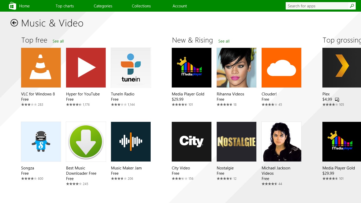Open the VLC for Windows 8 tile
361x203 pixels.
[41, 68]
